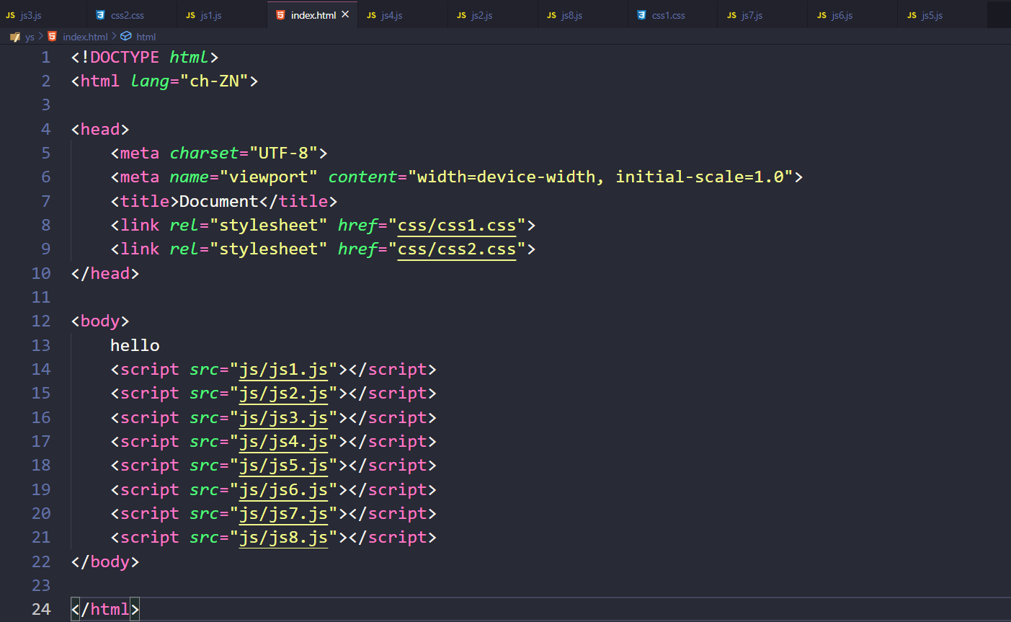Click line number 24 in gutter
The height and width of the screenshot is (622, 1011).
(41, 610)
